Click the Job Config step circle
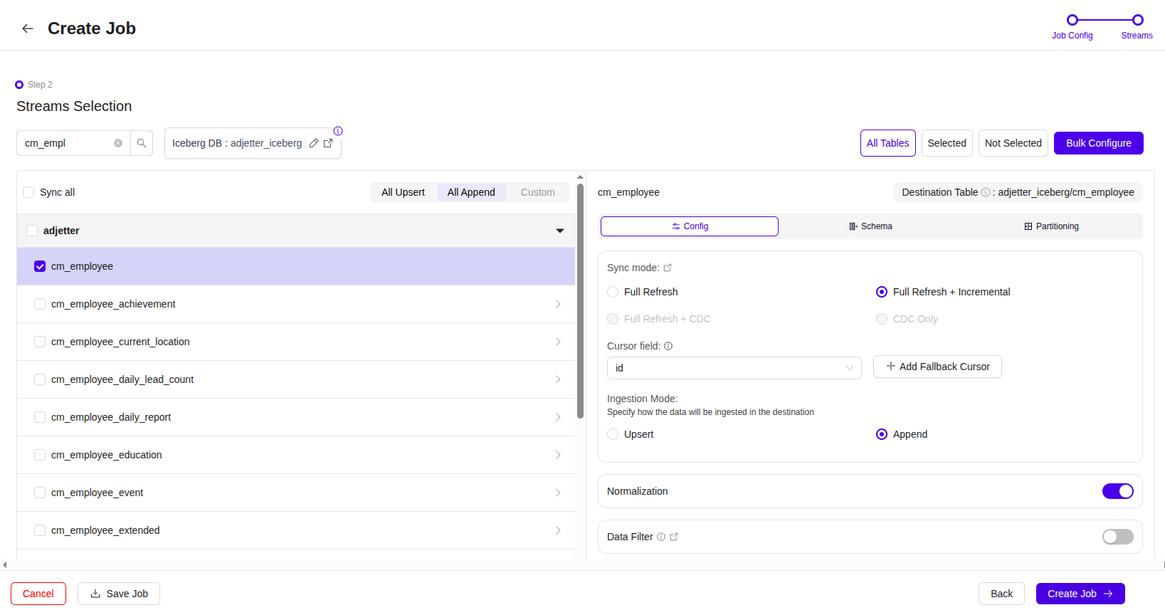 (1072, 20)
